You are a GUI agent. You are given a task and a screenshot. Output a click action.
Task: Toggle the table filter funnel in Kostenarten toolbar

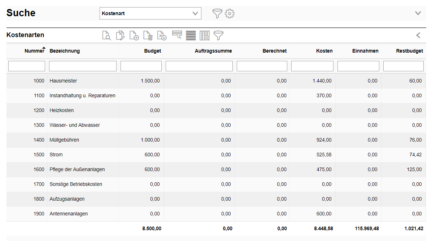[x=218, y=35]
